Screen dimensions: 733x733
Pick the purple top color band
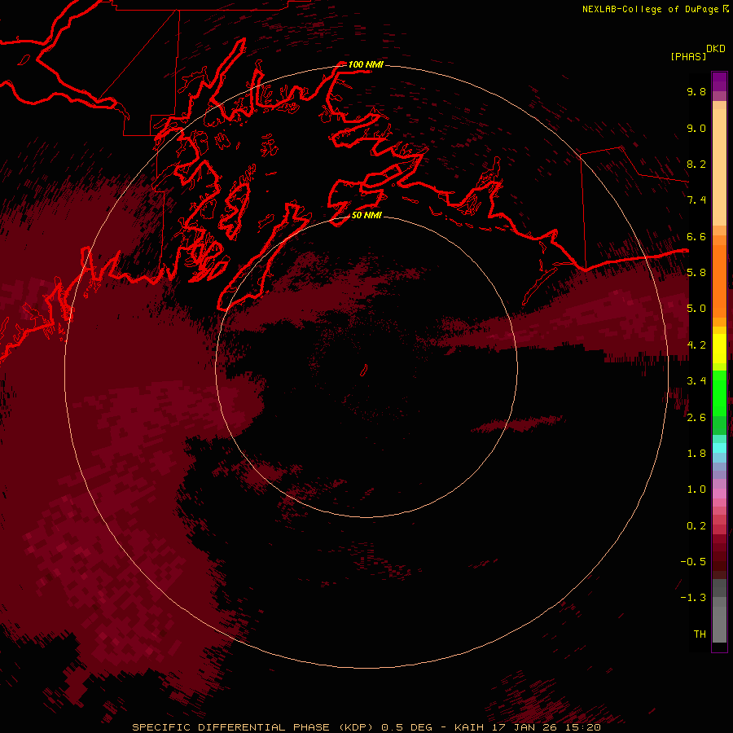coord(719,81)
